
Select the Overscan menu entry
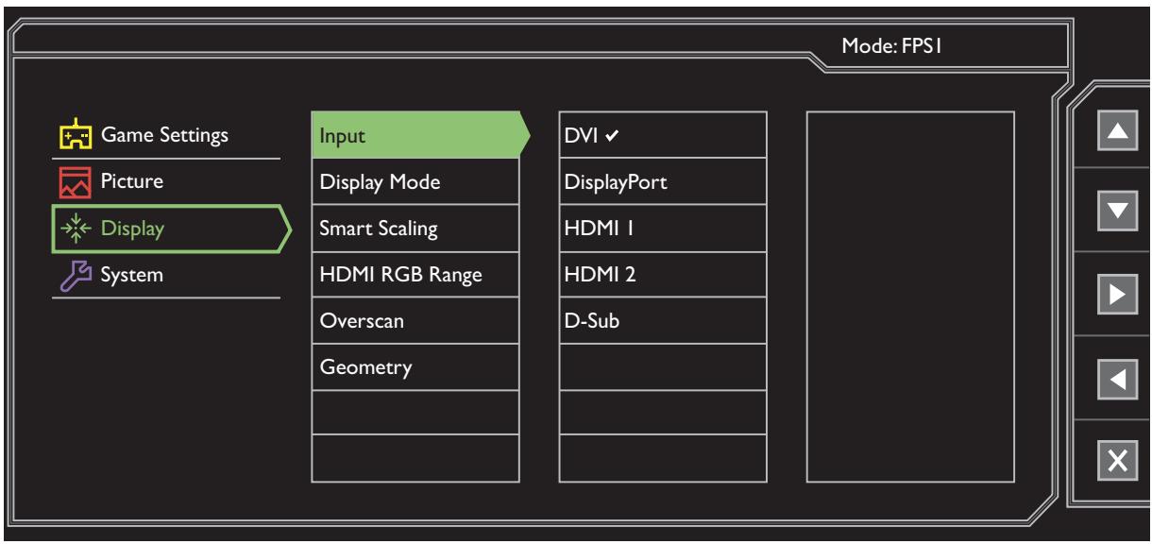414,321
